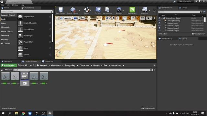Select Player Start in the actor list
The height and width of the screenshot is (116, 207).
(x=35, y=42)
